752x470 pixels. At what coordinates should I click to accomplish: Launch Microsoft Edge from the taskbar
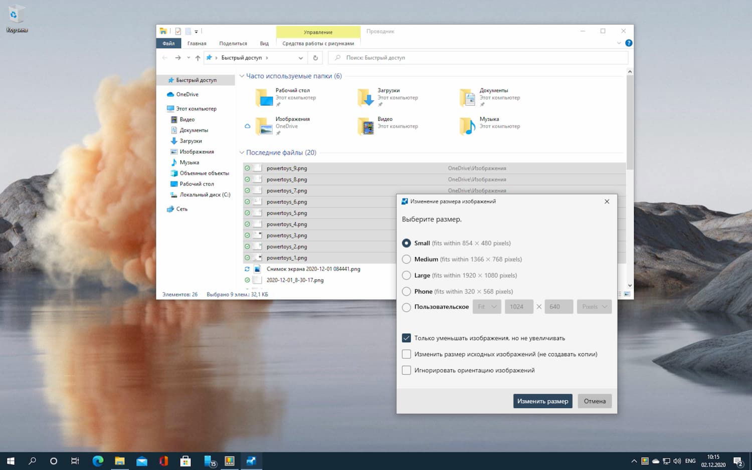coord(98,461)
